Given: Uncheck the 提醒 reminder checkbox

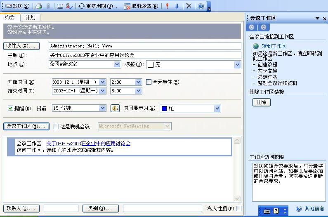Looking at the screenshot, I should coord(10,108).
